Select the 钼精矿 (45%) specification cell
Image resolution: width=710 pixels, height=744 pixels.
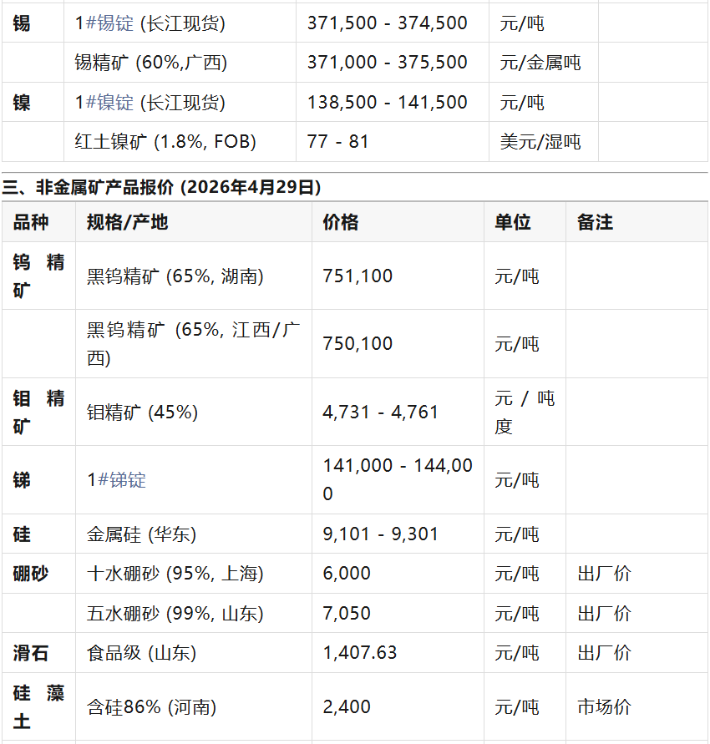tap(142, 412)
